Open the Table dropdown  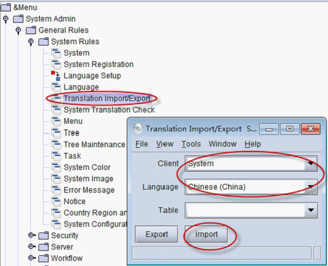click(x=311, y=210)
